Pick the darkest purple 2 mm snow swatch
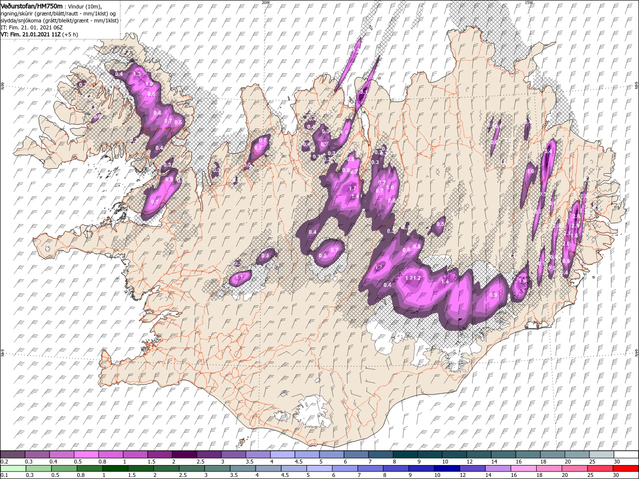The image size is (639, 479). click(x=184, y=455)
